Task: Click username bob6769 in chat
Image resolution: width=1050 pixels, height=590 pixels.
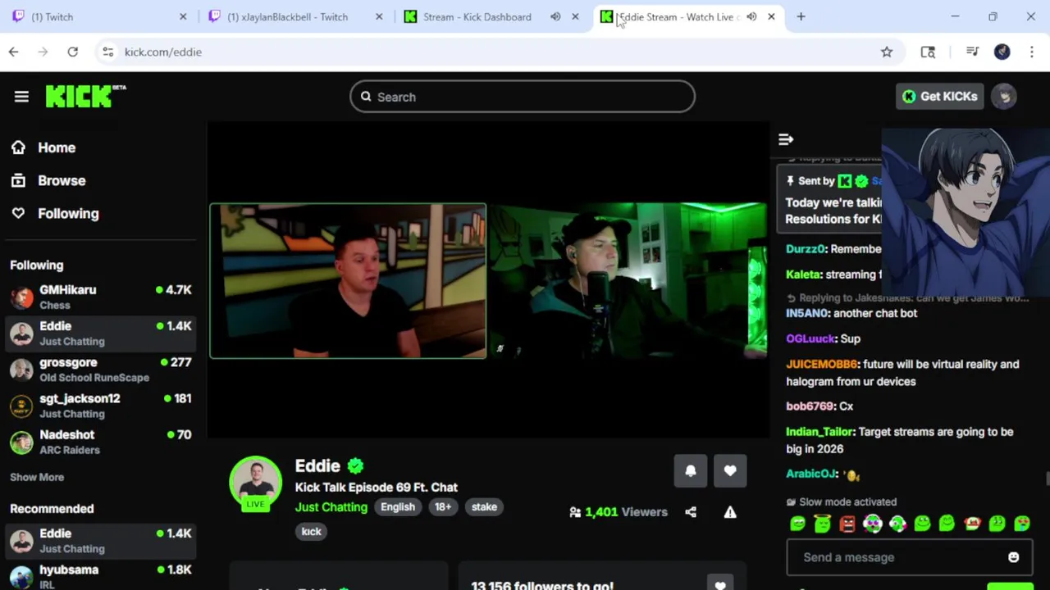Action: (x=810, y=406)
